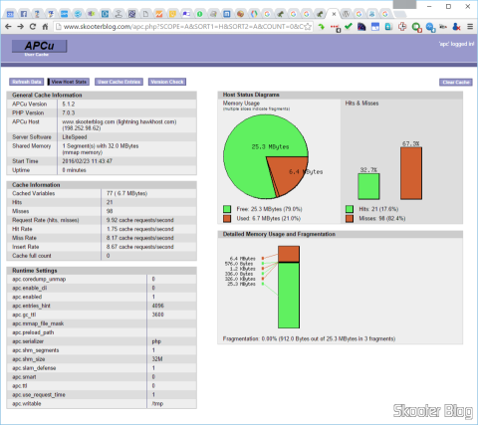478x425 pixels.
Task: Close the active APCu tab
Action: click(334, 14)
